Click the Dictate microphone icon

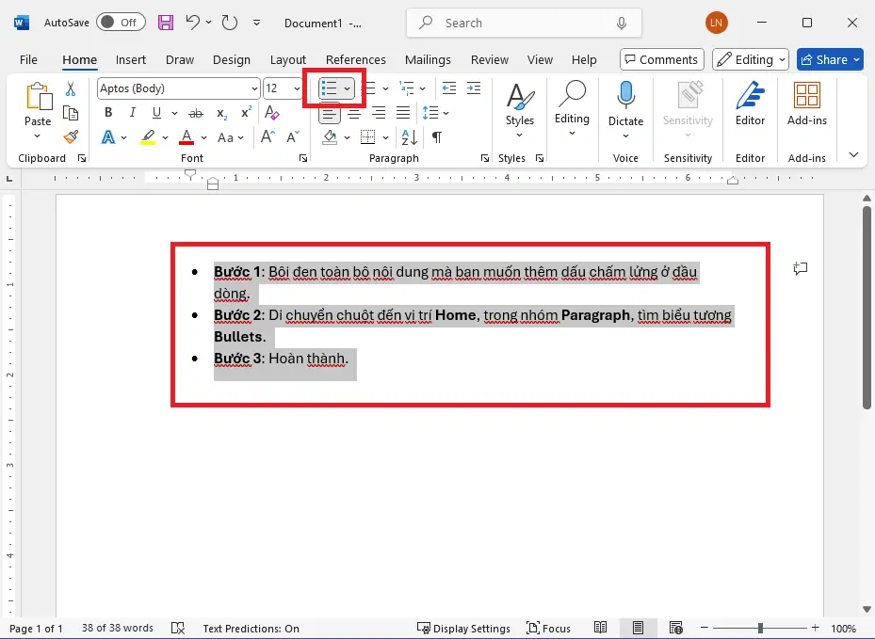[x=625, y=95]
